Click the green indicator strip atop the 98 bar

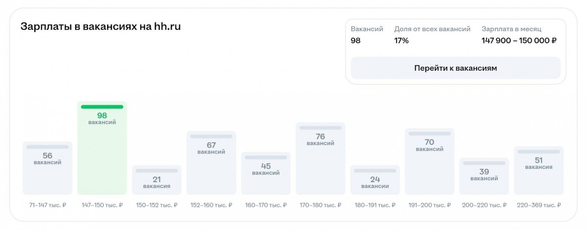pos(102,107)
